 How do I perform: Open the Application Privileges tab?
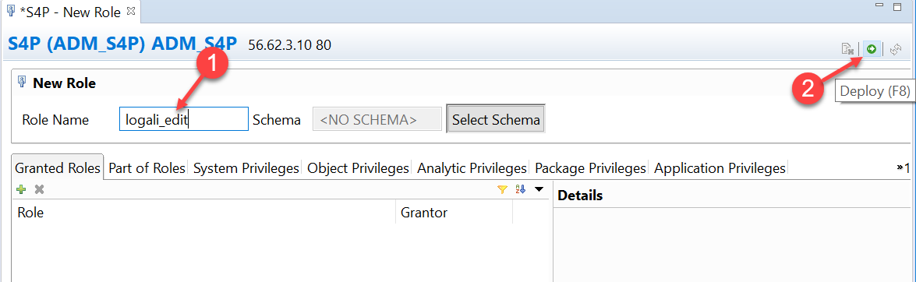point(720,168)
